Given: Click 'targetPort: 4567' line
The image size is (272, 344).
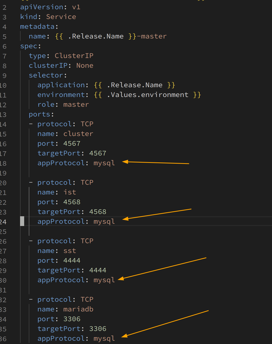Looking at the screenshot, I should (x=72, y=153).
